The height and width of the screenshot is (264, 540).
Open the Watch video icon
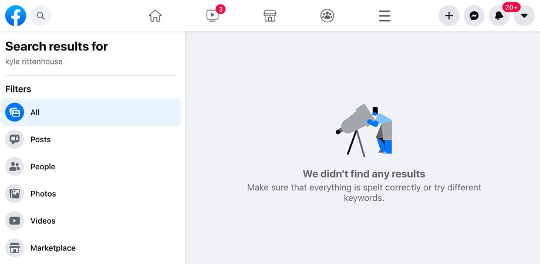(212, 16)
